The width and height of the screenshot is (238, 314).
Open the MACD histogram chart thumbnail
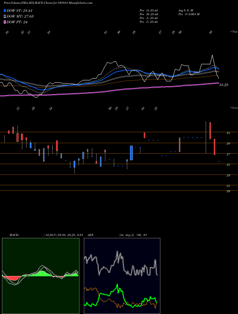pos(40,276)
